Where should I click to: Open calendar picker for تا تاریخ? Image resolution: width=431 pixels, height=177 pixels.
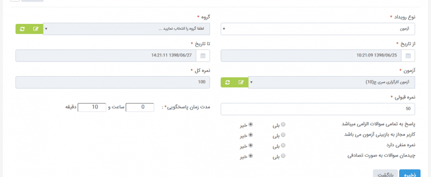[203, 56]
